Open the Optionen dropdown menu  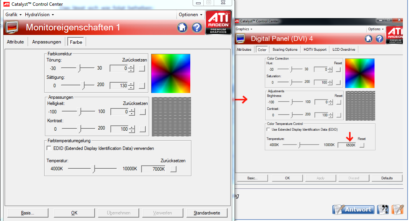point(190,15)
